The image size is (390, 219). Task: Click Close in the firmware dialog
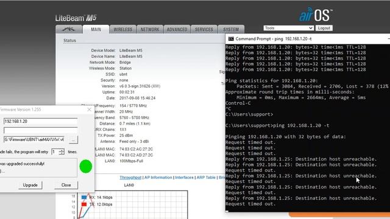pyautogui.click(x=66, y=185)
